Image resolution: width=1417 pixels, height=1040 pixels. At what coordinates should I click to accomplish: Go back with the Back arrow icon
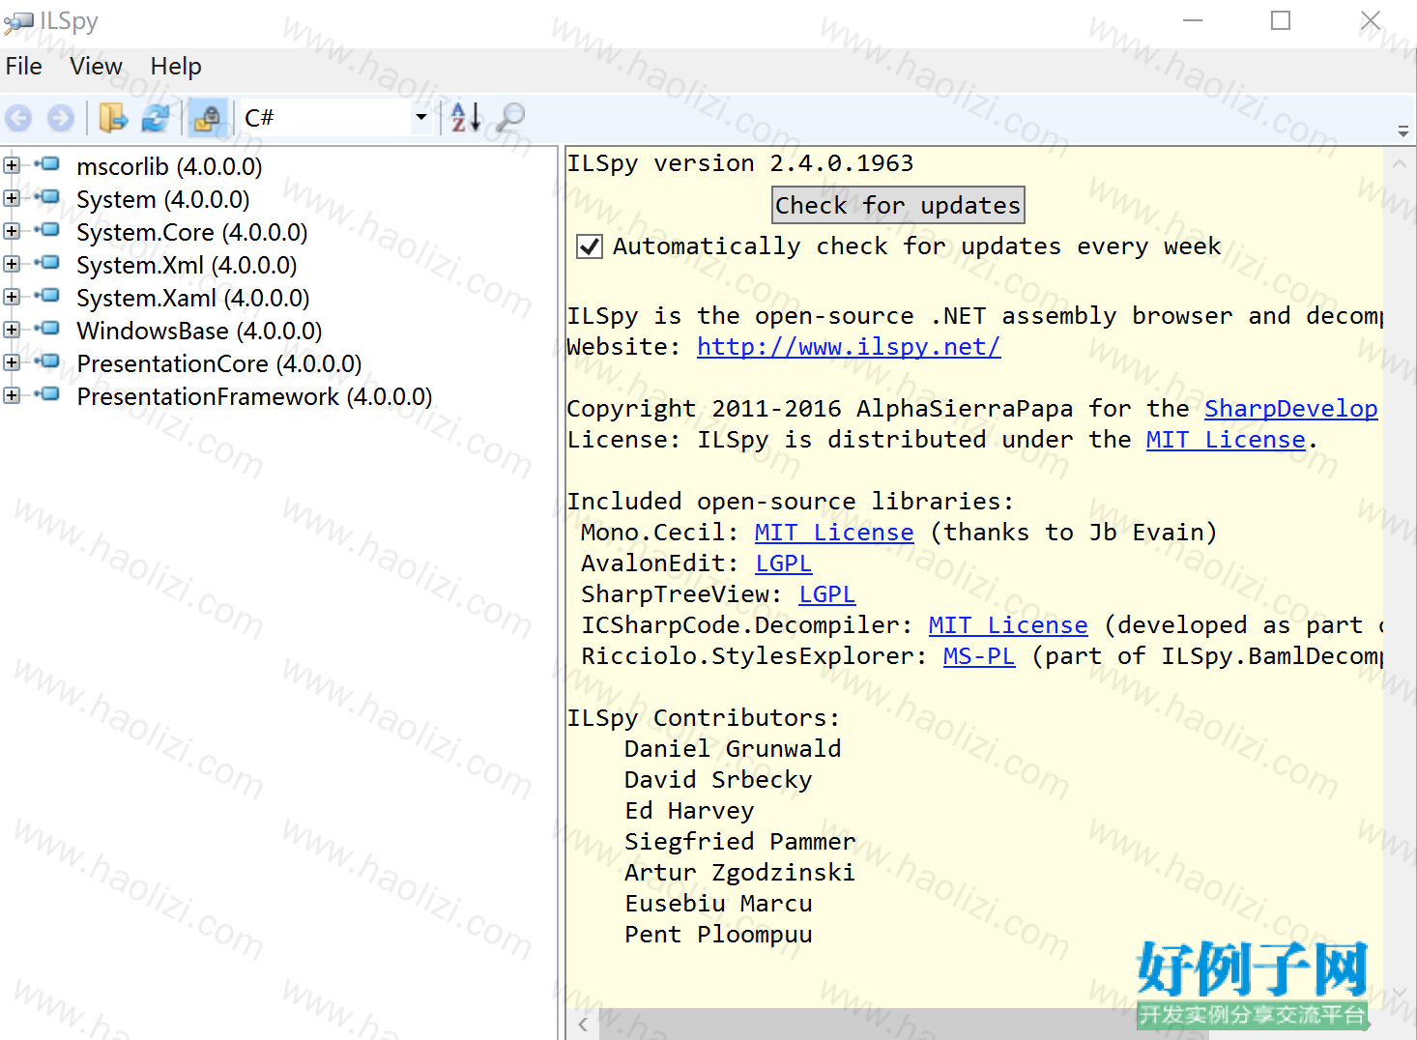18,118
